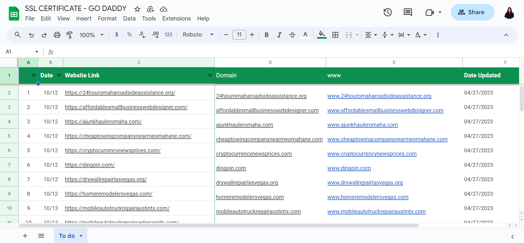Open the Extensions menu
This screenshot has height=243, width=524.
(177, 19)
